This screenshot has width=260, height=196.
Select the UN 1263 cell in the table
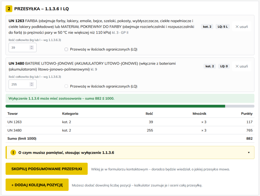pyautogui.click(x=14, y=122)
